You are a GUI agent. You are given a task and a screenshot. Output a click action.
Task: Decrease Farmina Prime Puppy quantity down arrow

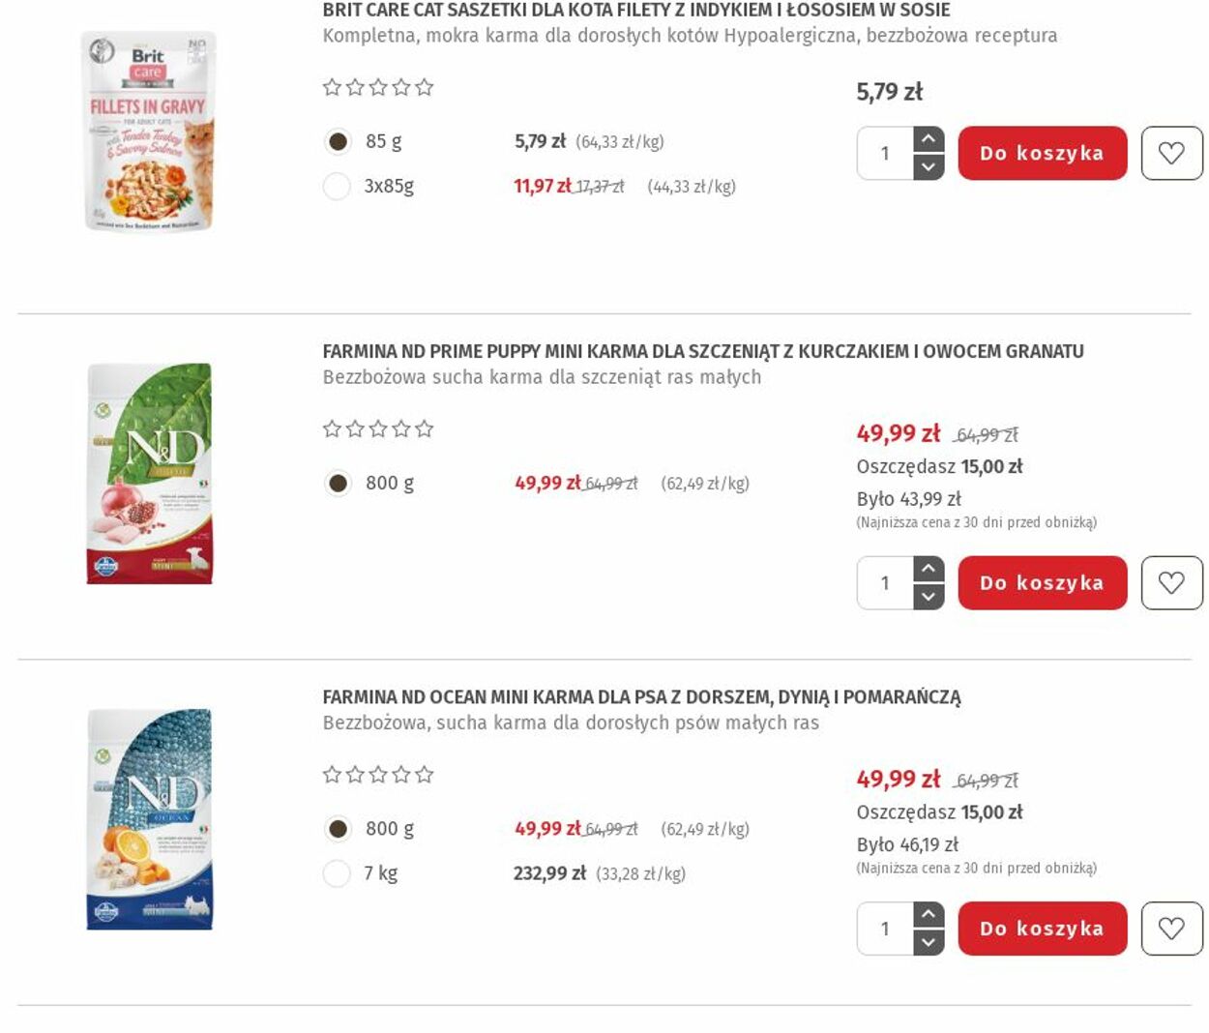coord(929,596)
